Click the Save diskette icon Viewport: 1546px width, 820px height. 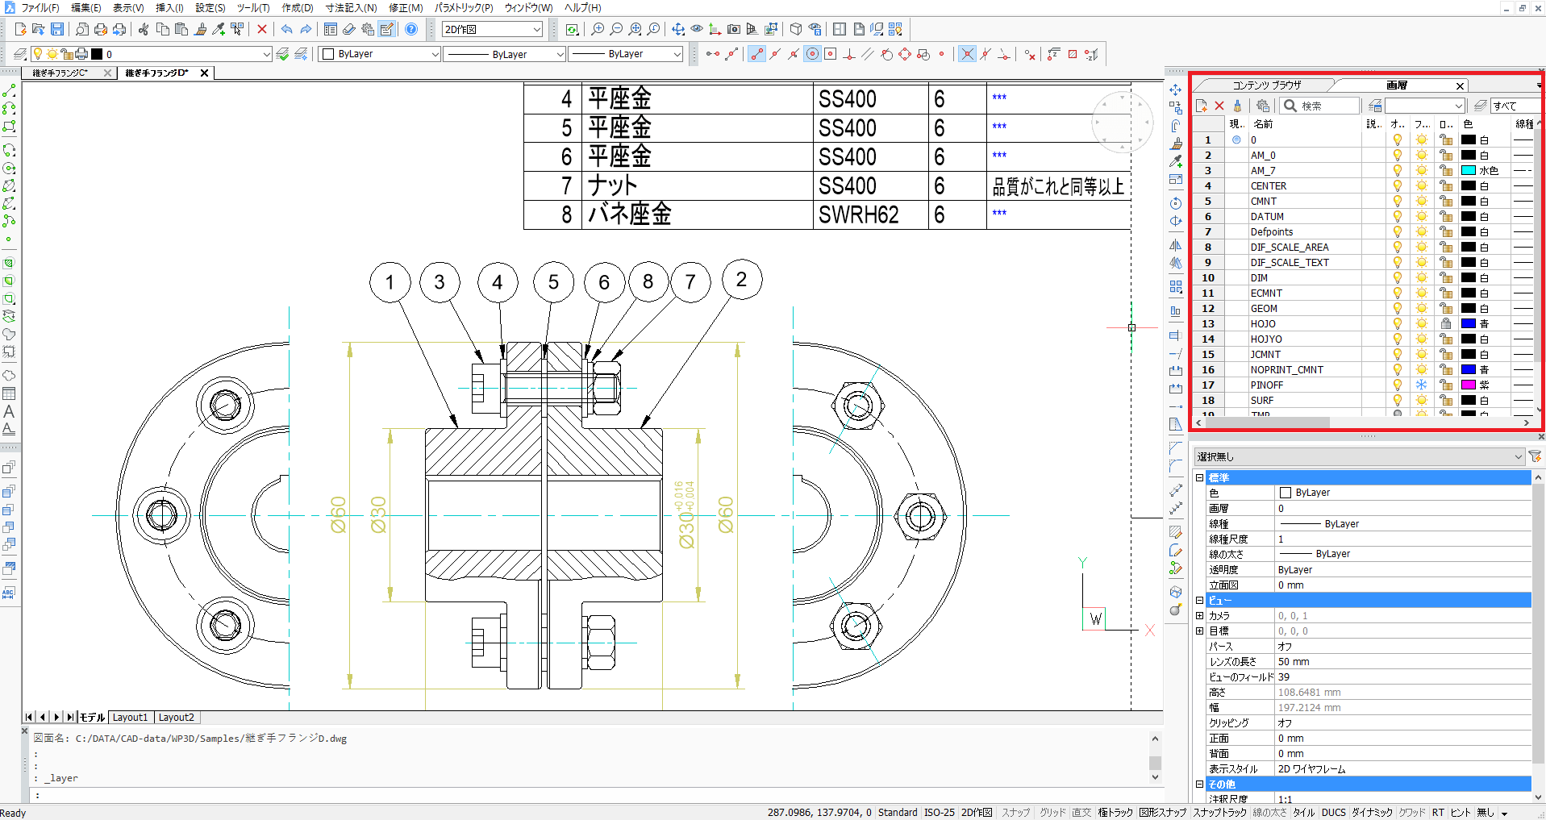click(57, 29)
